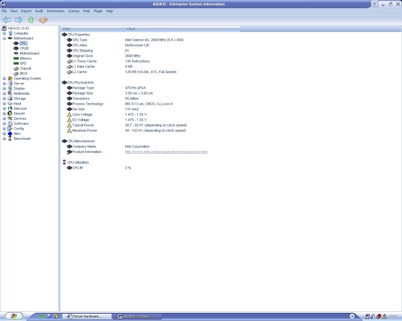
Task: Click the Operating System Windows flag icon
Action: 10,78
